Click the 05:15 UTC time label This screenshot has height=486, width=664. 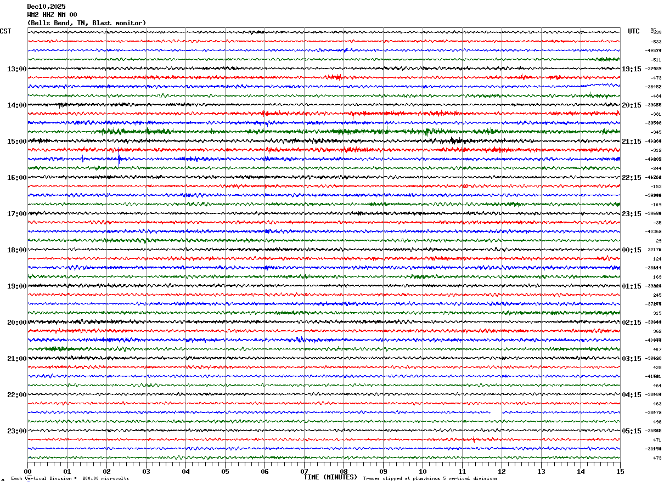[x=632, y=431]
